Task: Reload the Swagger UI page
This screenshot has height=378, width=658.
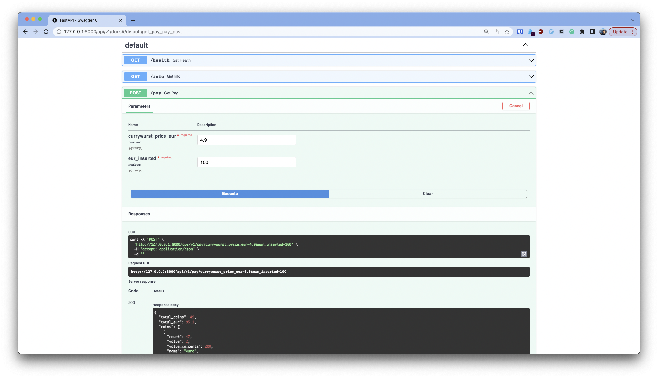Action: 46,32
